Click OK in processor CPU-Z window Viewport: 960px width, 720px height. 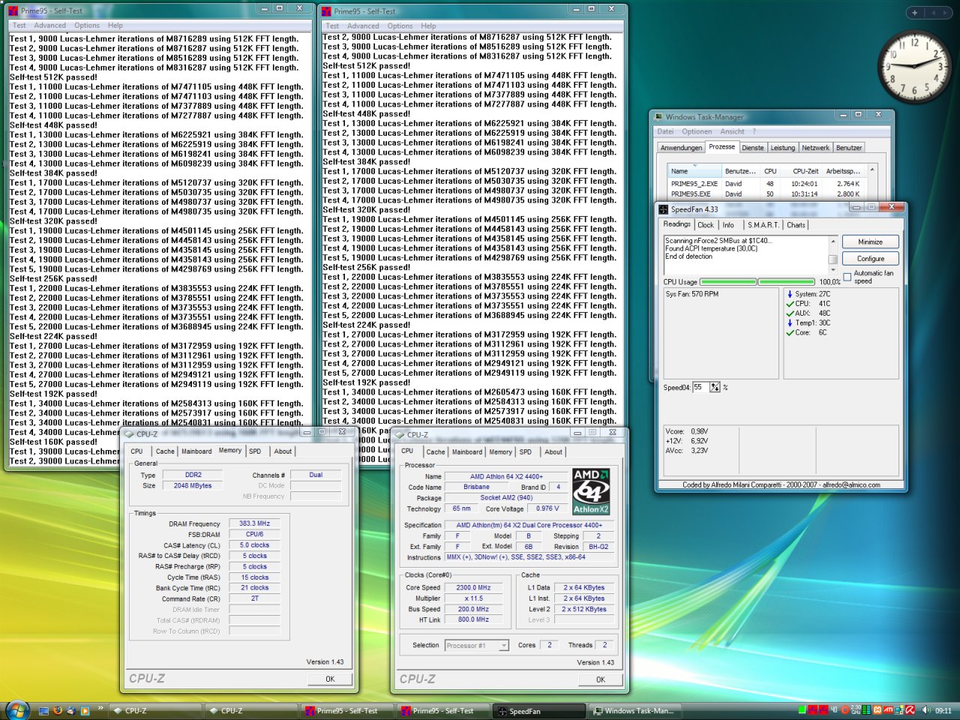(601, 679)
